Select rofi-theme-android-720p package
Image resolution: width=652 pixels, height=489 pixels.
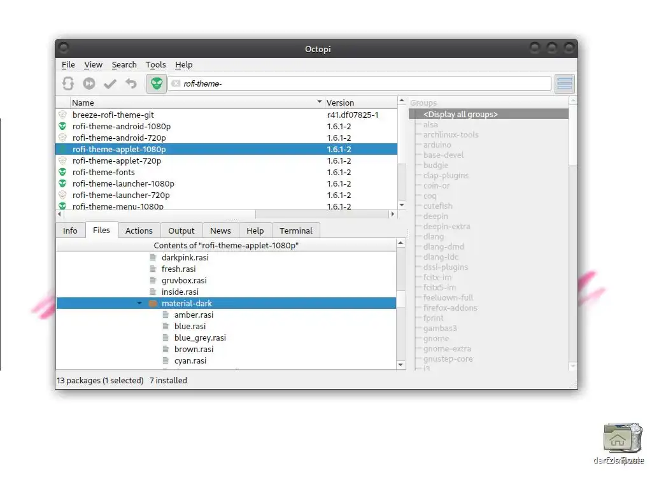[x=227, y=138]
